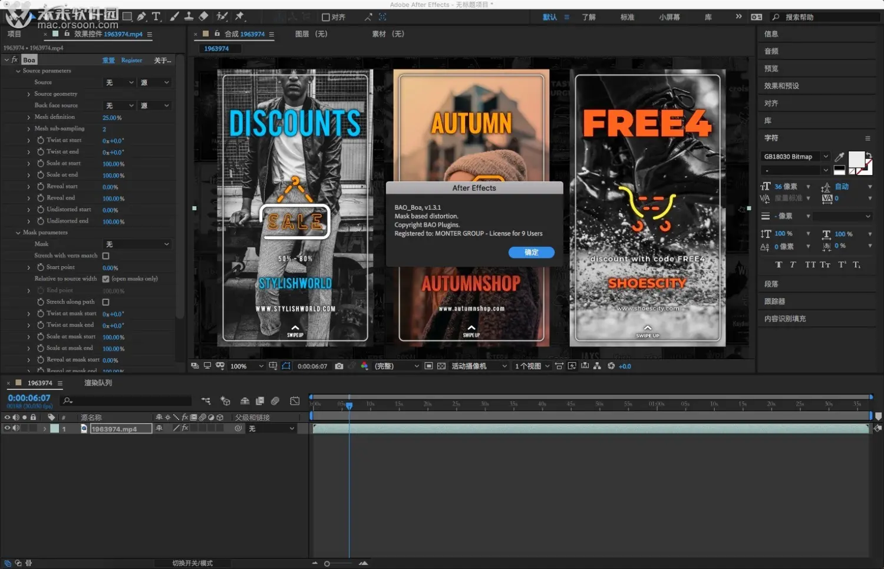Toggle the snapping 对齐 checkbox in the toolbar
This screenshot has width=884, height=569.
click(x=326, y=17)
